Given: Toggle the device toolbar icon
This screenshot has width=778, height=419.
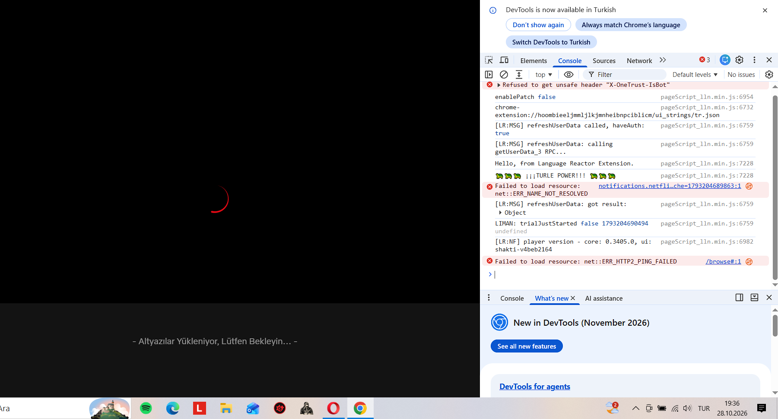Looking at the screenshot, I should pyautogui.click(x=504, y=60).
